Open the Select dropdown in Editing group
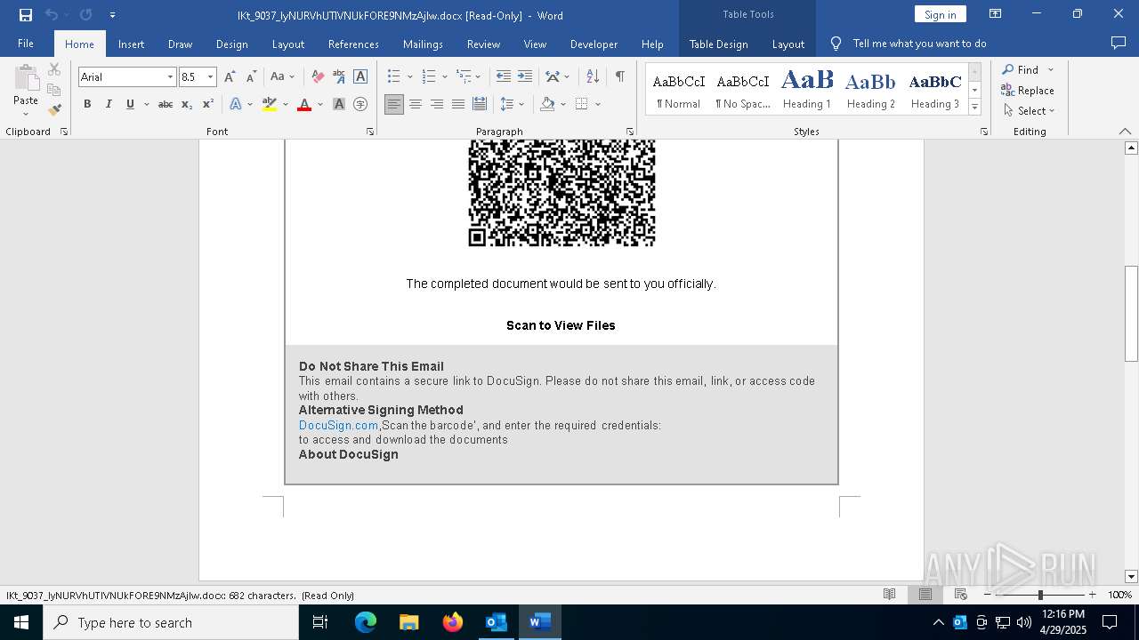This screenshot has width=1139, height=640. [1029, 111]
